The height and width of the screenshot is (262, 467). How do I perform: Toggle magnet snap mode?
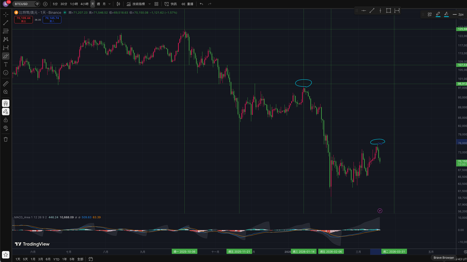coord(5,103)
